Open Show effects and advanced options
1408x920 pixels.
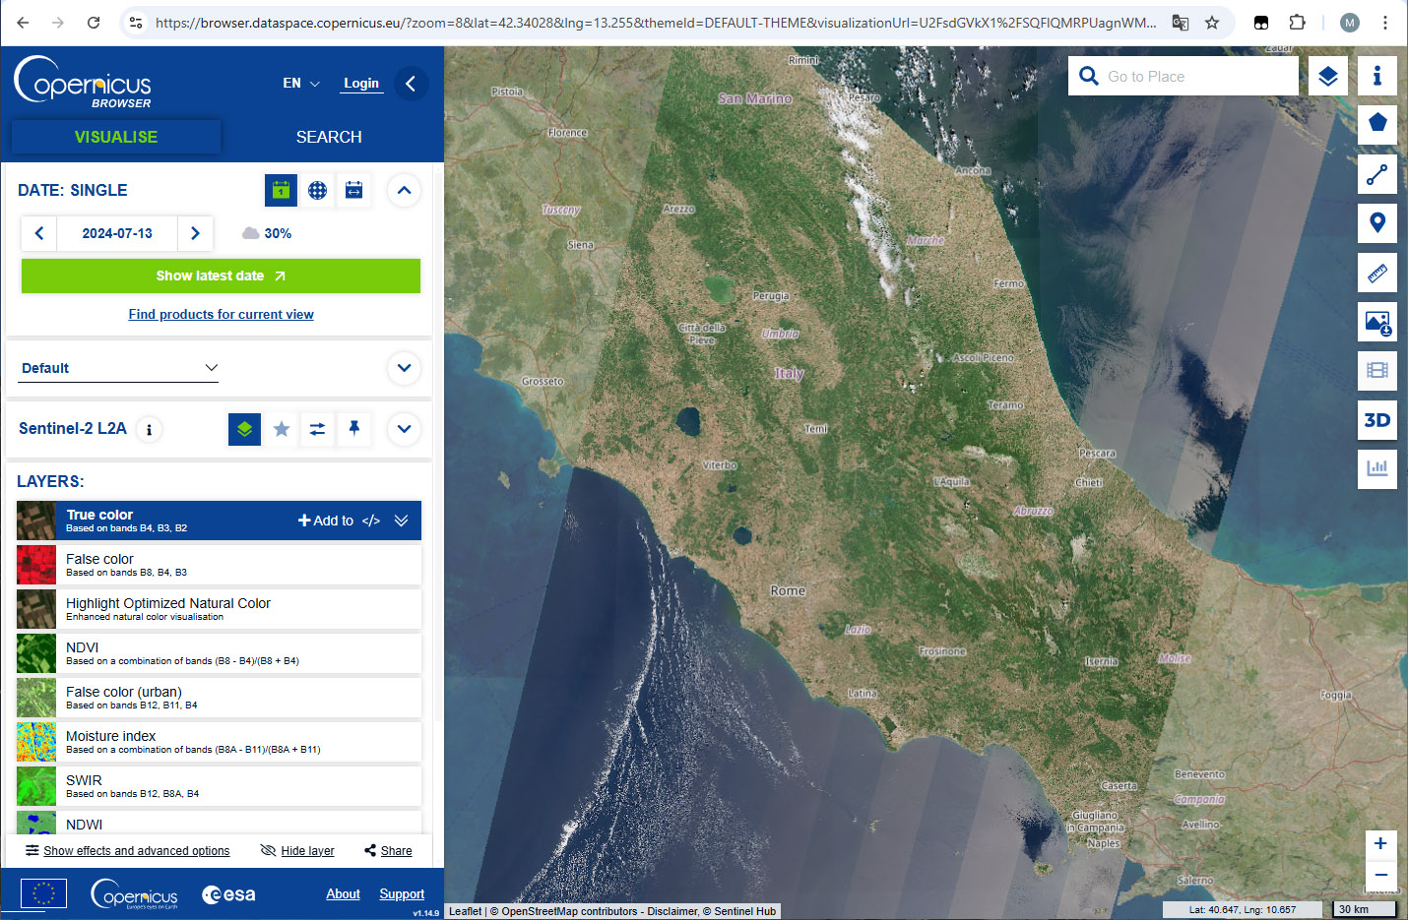127,851
